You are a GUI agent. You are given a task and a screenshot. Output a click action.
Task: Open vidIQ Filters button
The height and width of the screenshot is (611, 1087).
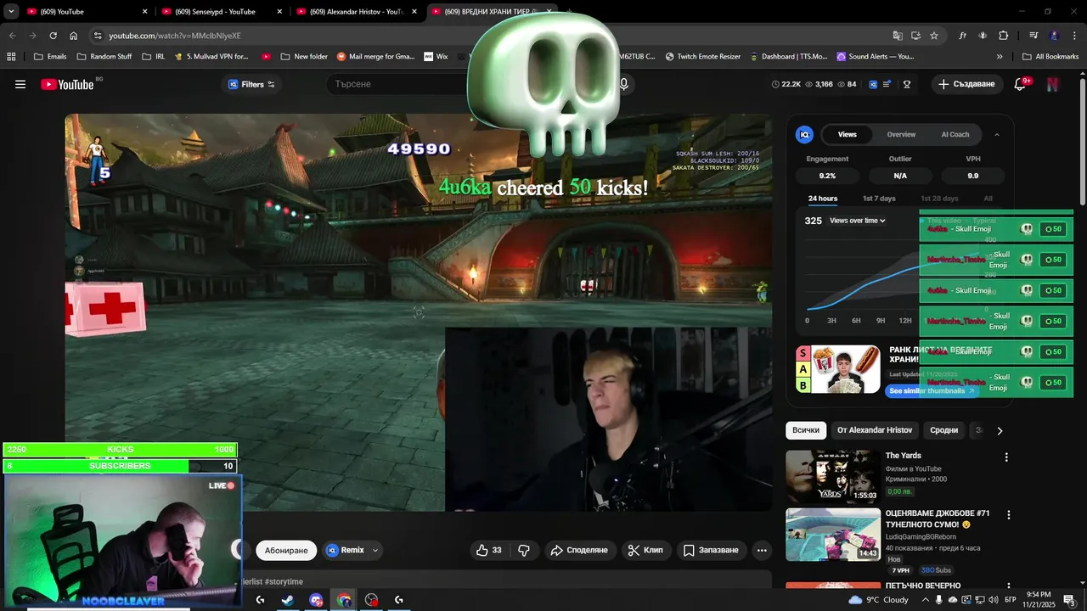(x=252, y=84)
